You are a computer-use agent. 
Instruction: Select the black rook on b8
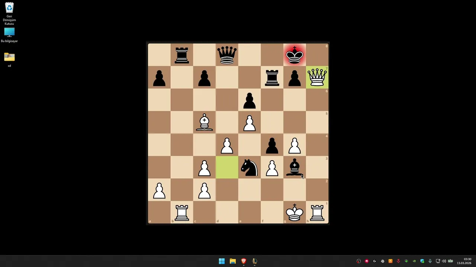click(x=182, y=55)
